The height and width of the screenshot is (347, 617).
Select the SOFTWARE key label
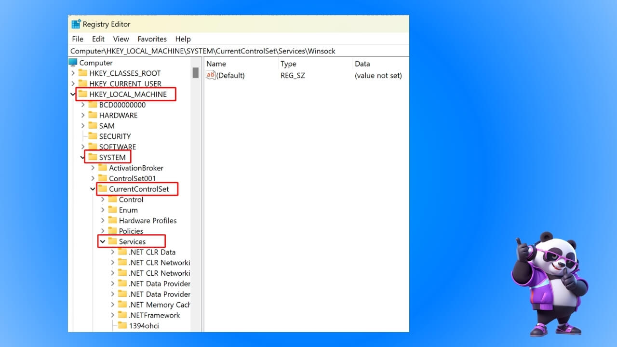[x=118, y=147]
